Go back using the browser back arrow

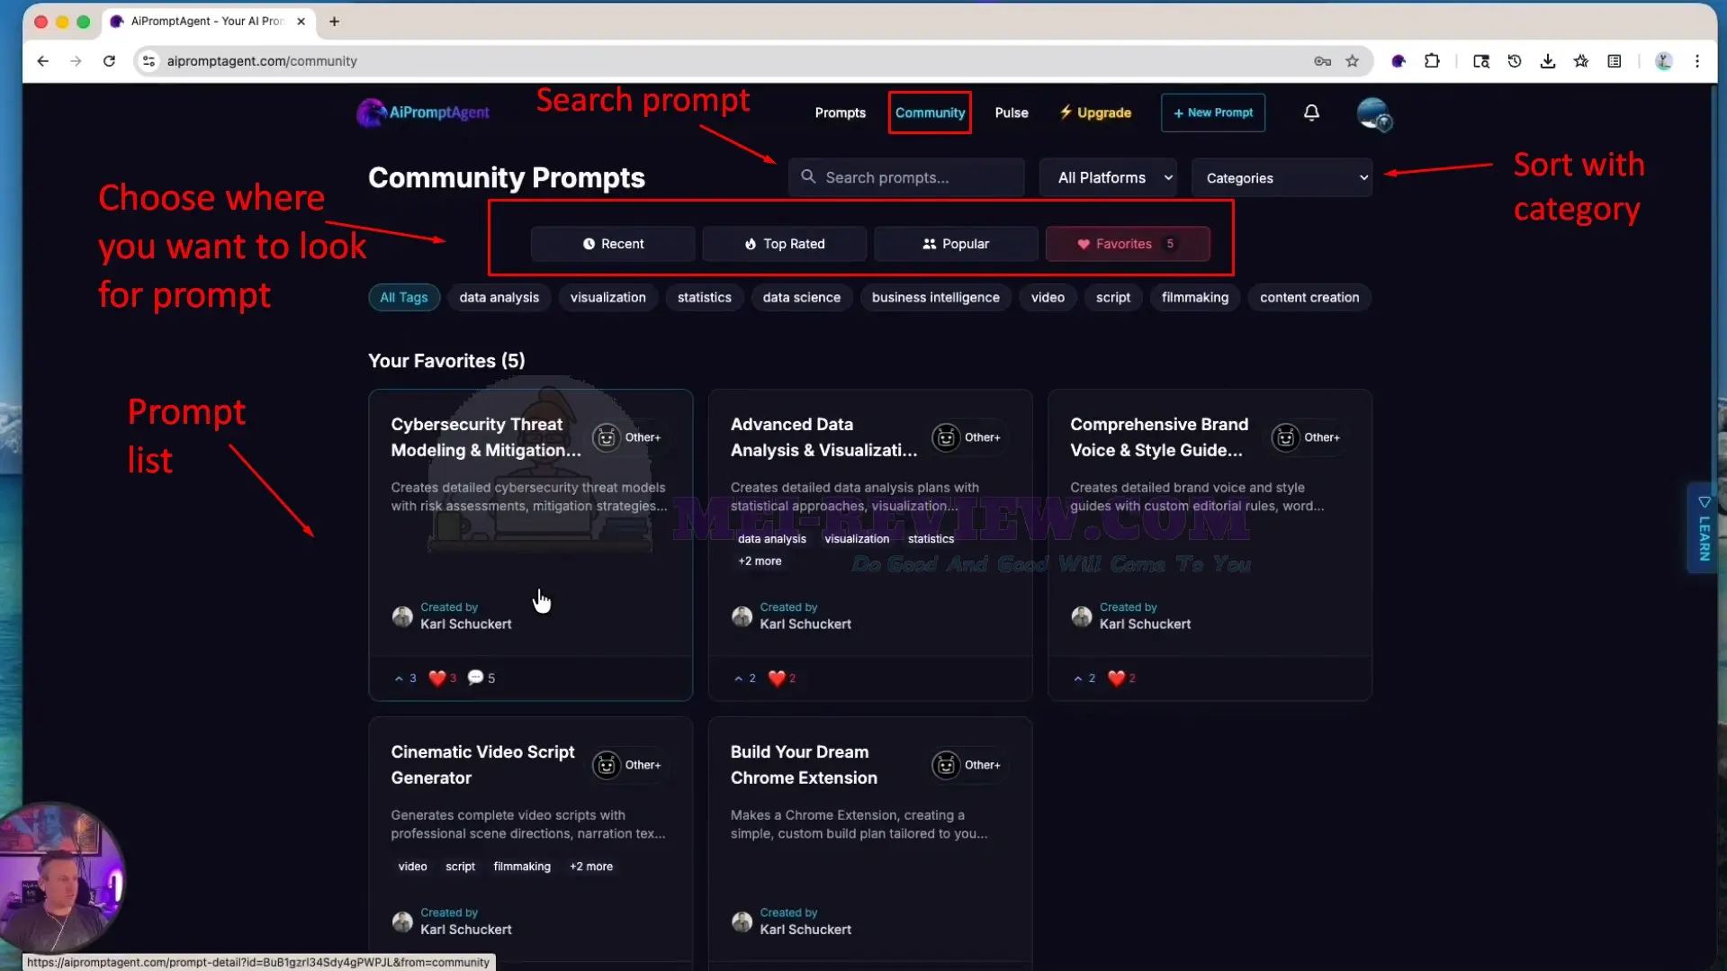point(42,61)
